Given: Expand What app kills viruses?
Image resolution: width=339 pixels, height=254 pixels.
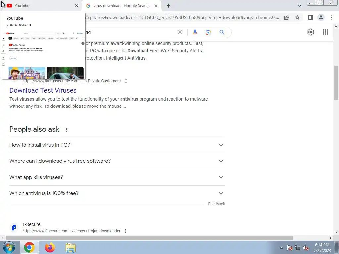Looking at the screenshot, I should 117,177.
